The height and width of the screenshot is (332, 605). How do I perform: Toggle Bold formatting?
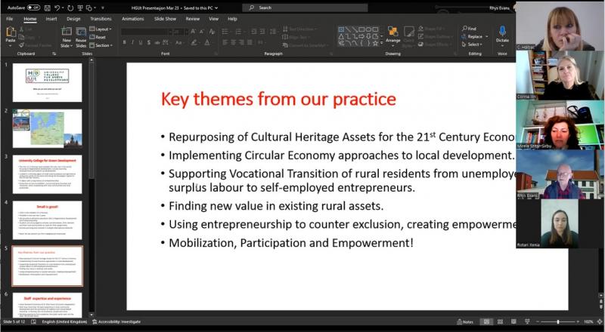[125, 44]
